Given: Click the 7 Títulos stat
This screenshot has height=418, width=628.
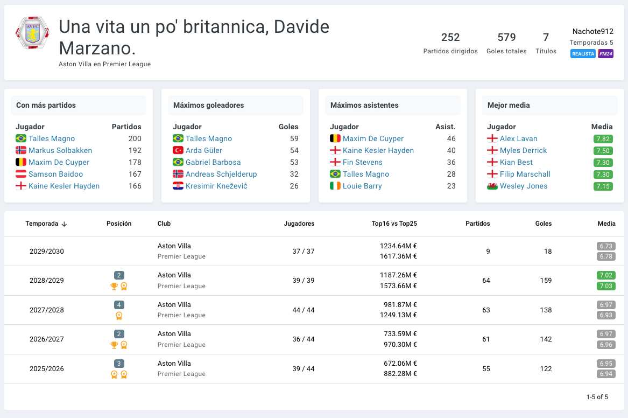Looking at the screenshot, I should [x=546, y=43].
